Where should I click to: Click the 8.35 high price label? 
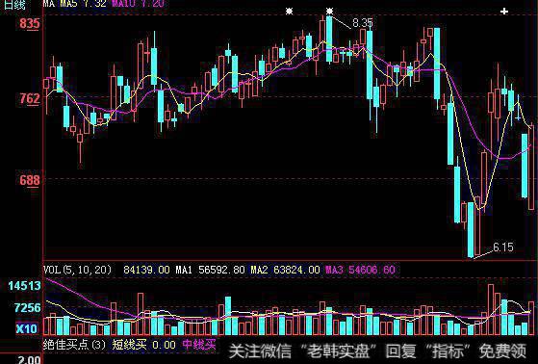pos(363,23)
